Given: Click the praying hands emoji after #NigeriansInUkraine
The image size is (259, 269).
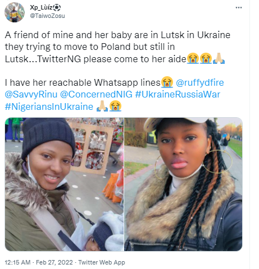Looking at the screenshot, I should click(102, 106).
